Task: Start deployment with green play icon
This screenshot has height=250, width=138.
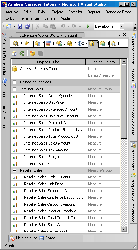Action: pyautogui.click(x=88, y=26)
